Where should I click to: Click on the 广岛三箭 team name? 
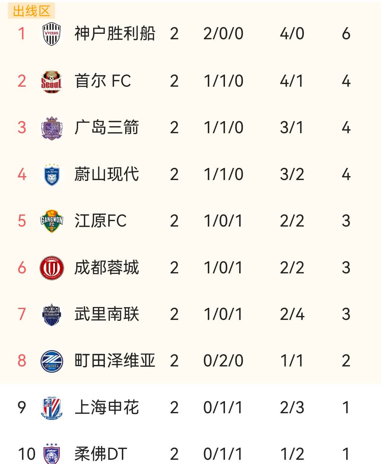107,127
